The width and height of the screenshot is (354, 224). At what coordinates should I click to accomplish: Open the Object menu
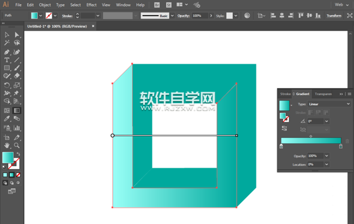tap(45, 5)
